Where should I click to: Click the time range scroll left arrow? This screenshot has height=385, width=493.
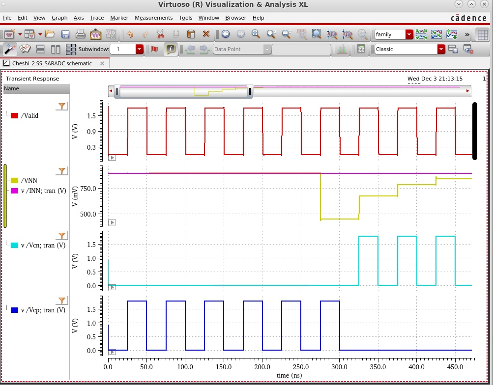pos(111,91)
